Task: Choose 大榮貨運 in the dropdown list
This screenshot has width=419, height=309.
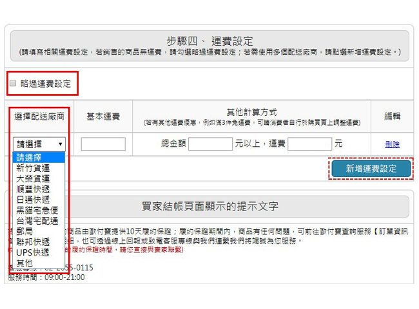Action: coord(33,178)
